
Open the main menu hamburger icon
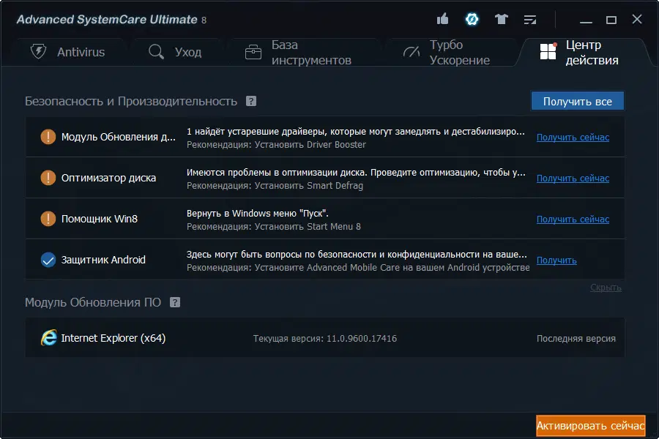point(532,19)
